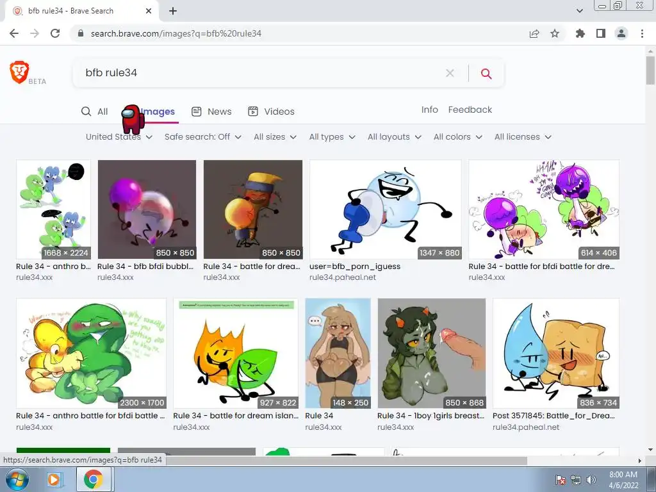
Task: Submit search with the red magnifier
Action: 486,74
